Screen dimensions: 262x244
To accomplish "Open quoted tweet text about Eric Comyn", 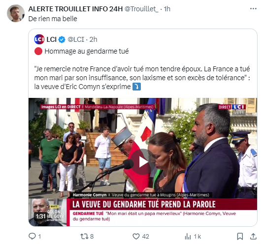I will pyautogui.click(x=142, y=78).
